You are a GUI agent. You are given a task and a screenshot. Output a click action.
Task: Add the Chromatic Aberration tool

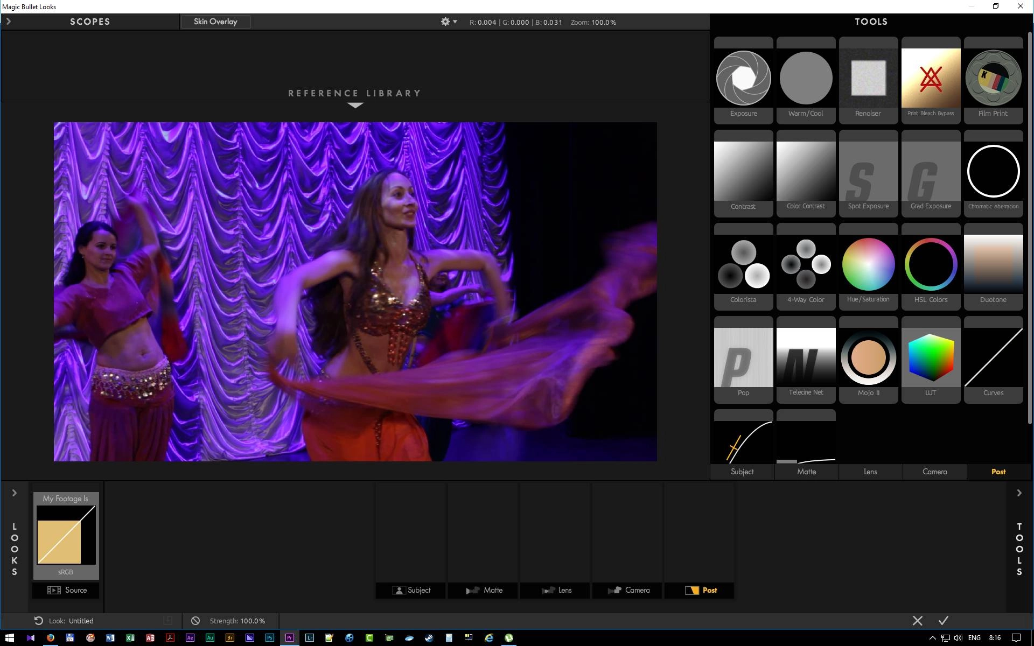coord(993,173)
